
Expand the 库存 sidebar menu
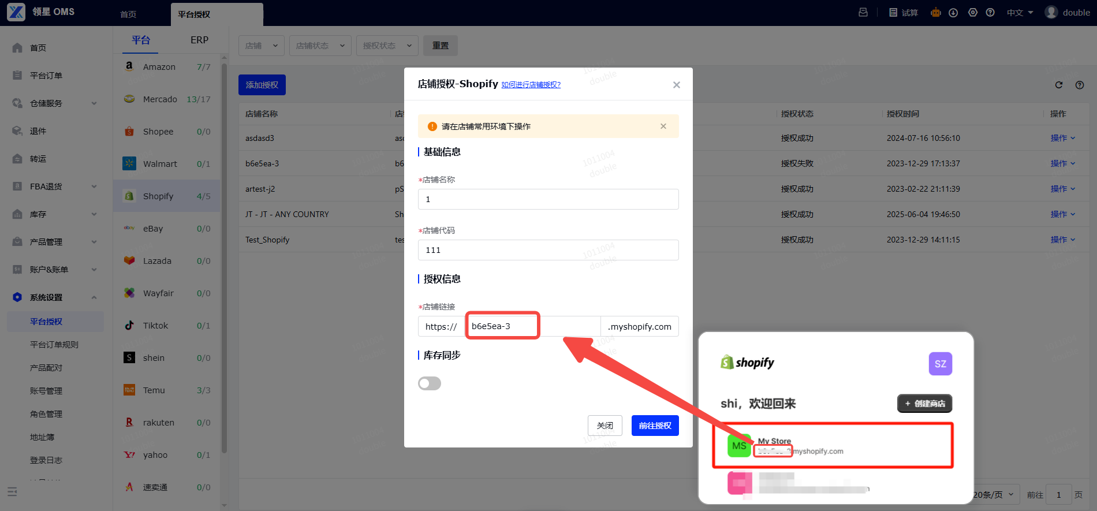coord(55,214)
